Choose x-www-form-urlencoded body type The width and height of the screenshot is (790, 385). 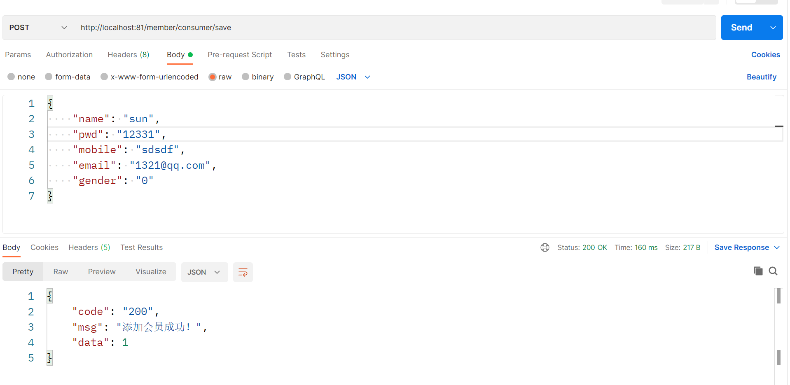[x=104, y=77]
